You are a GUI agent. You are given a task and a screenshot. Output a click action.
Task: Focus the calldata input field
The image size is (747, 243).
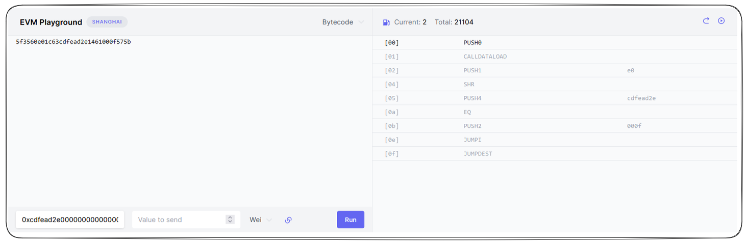(70, 220)
